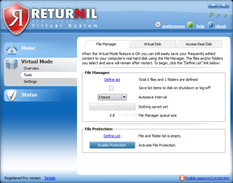This screenshot has height=183, width=233.
Task: Check Save list items on shutdown box
Action: [111, 88]
